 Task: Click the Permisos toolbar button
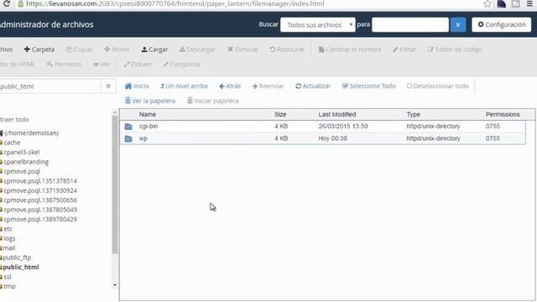(64, 64)
